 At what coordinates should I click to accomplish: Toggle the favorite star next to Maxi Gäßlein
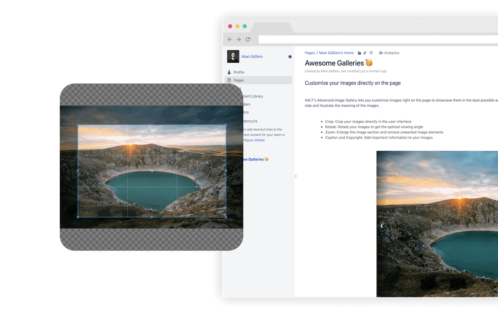[x=290, y=56]
